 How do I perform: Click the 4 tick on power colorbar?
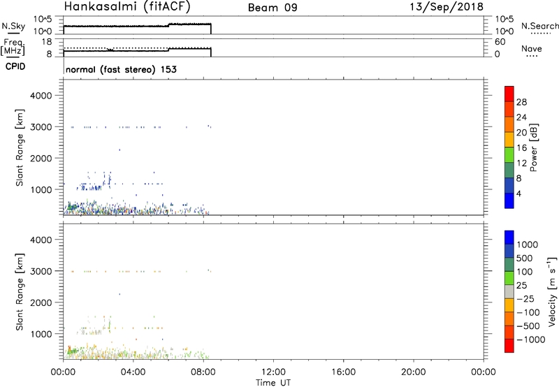518,193
